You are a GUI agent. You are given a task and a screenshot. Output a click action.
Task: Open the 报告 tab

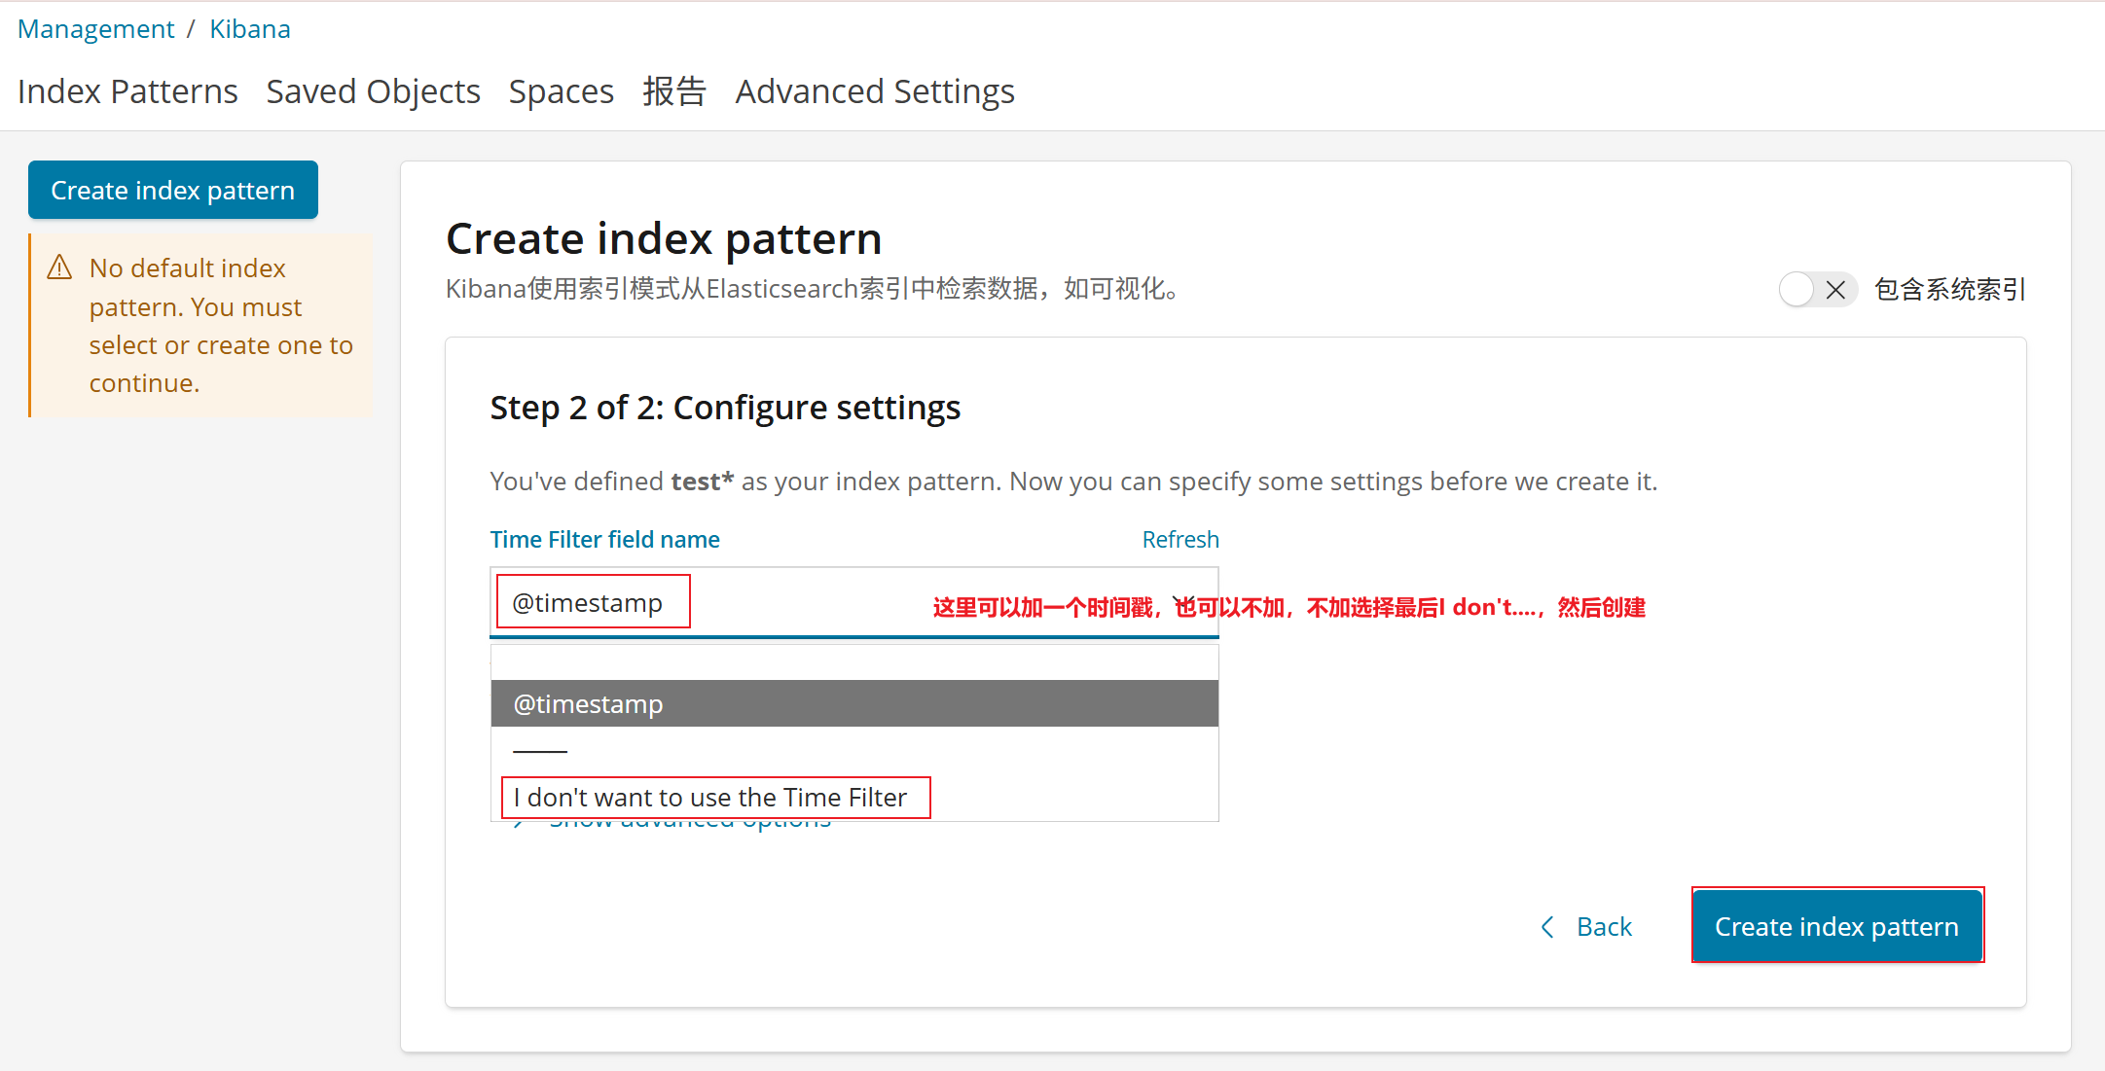coord(673,91)
